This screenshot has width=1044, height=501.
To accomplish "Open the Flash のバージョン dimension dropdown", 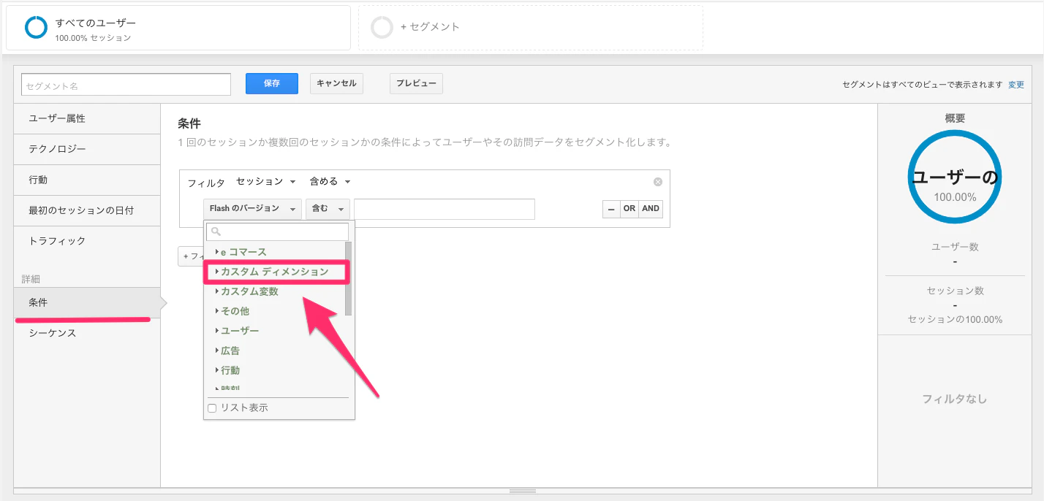I will pyautogui.click(x=252, y=209).
